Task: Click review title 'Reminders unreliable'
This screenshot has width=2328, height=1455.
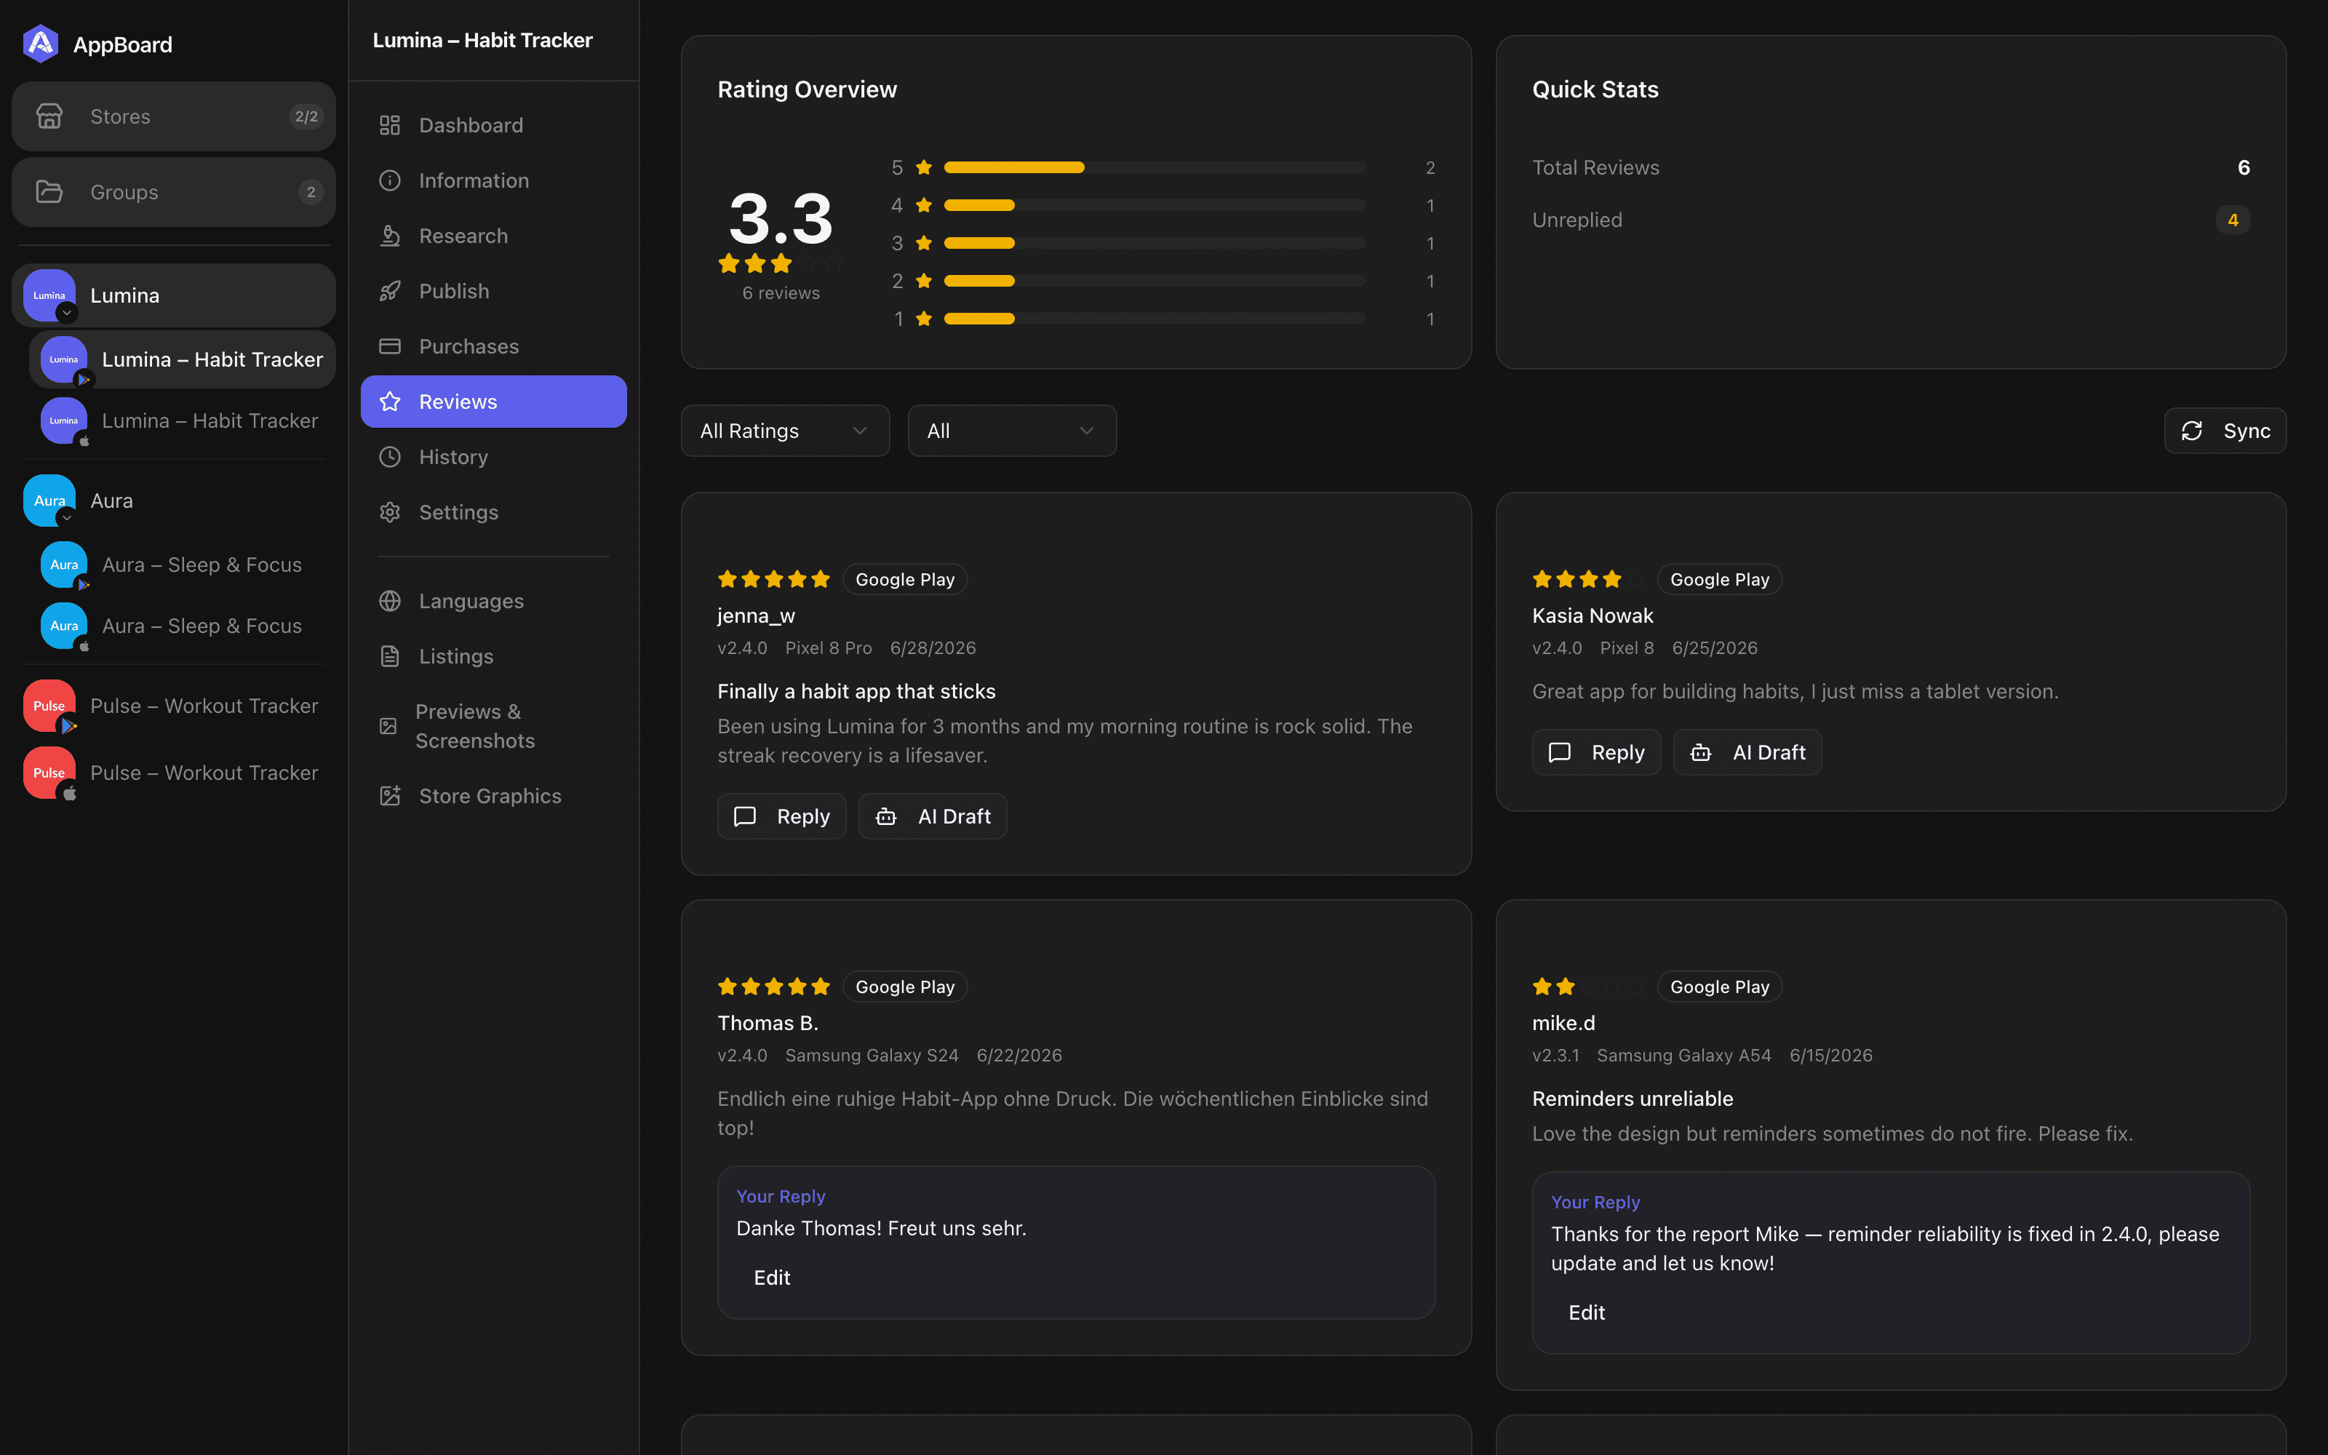Action: pyautogui.click(x=1633, y=1099)
